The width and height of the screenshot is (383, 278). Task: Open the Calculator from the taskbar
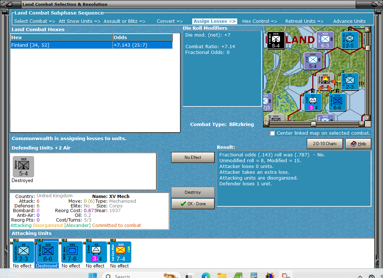pos(254,276)
